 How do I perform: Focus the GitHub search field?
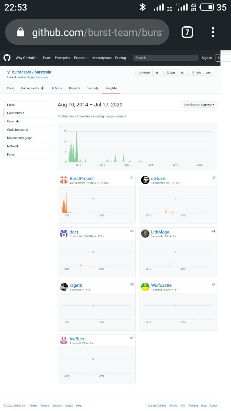click(x=166, y=58)
